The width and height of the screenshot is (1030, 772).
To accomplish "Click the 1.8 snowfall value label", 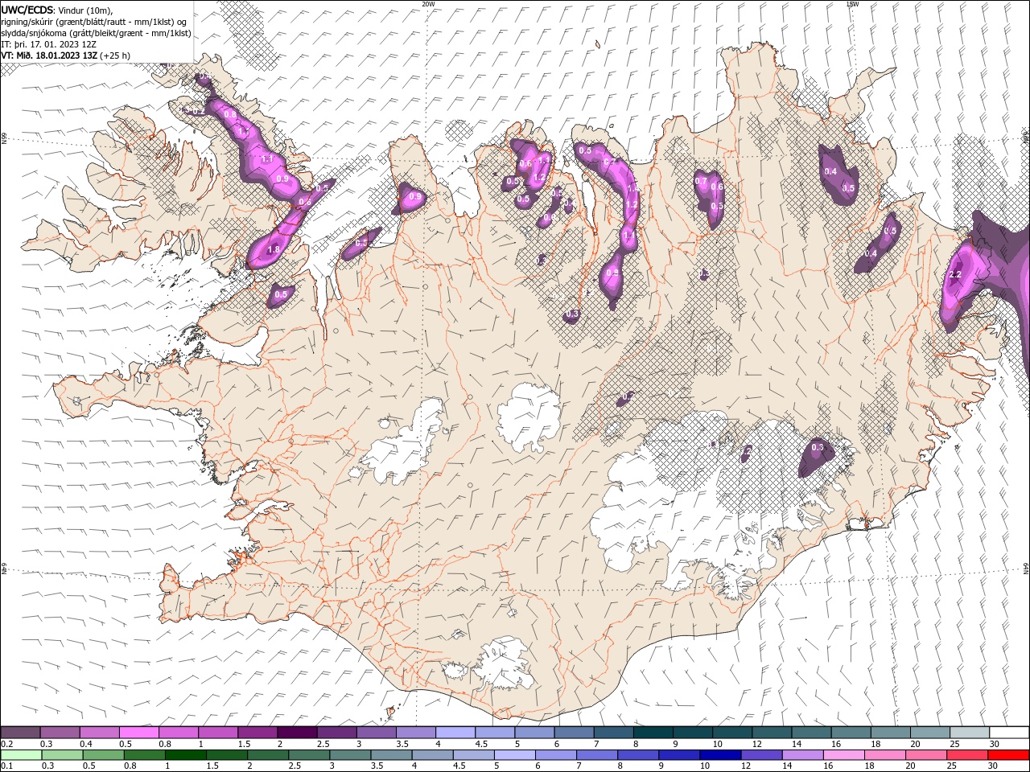I will [x=274, y=250].
